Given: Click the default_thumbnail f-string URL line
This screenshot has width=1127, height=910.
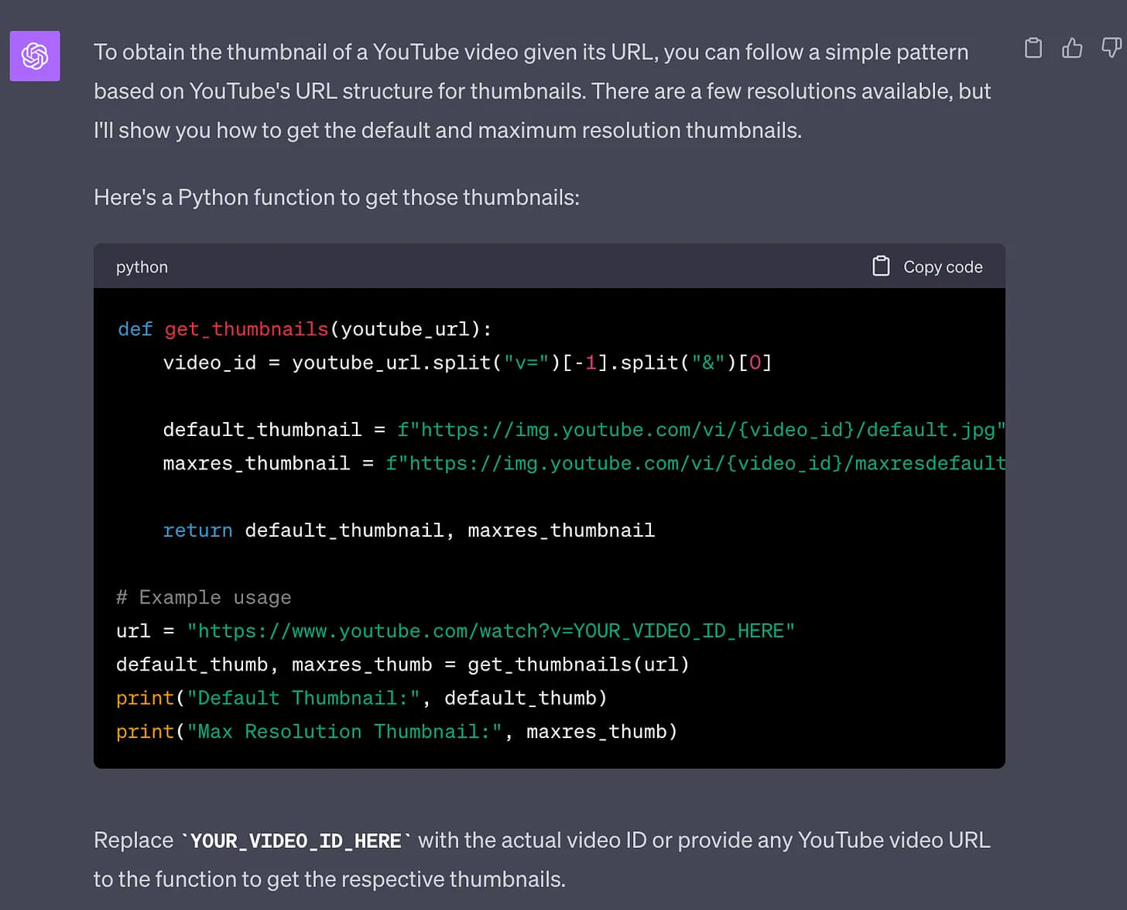Looking at the screenshot, I should tap(584, 430).
